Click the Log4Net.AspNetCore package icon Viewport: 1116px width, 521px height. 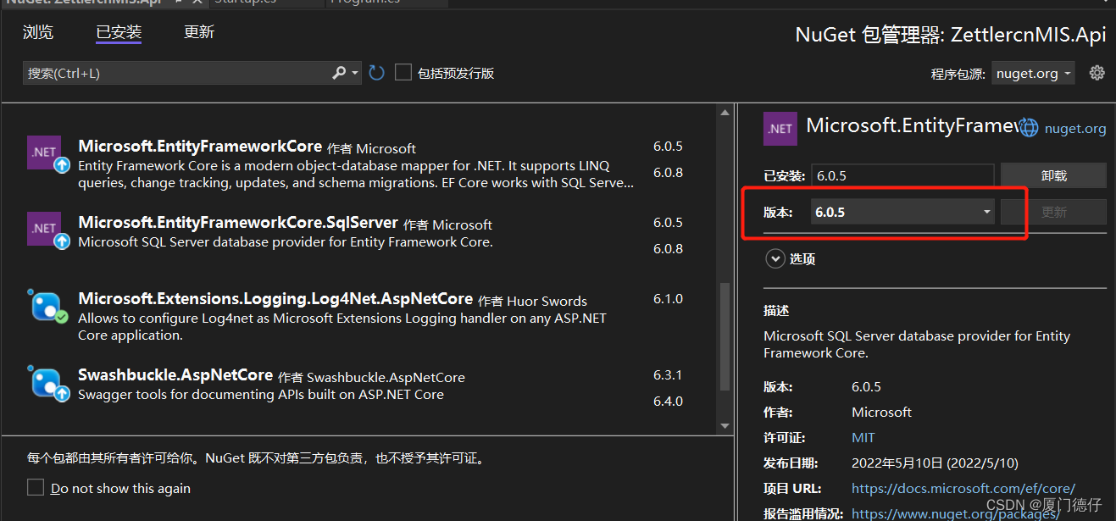coord(47,306)
